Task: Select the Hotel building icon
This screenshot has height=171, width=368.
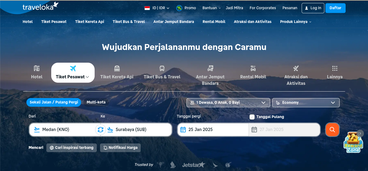Action: (x=37, y=68)
